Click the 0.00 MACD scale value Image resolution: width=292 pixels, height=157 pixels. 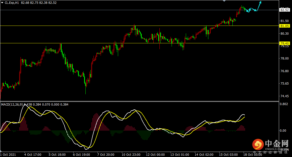[x=283, y=131]
